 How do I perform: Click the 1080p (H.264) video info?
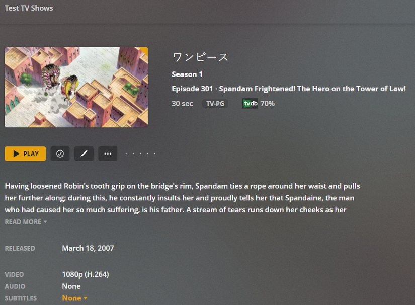86,274
